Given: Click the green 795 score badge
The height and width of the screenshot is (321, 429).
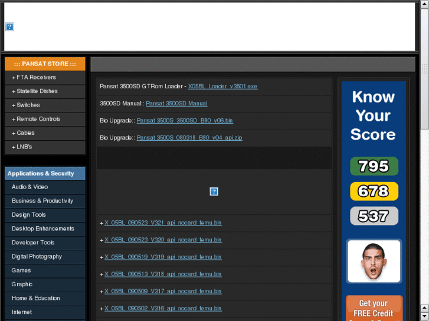Looking at the screenshot, I should coord(374,166).
